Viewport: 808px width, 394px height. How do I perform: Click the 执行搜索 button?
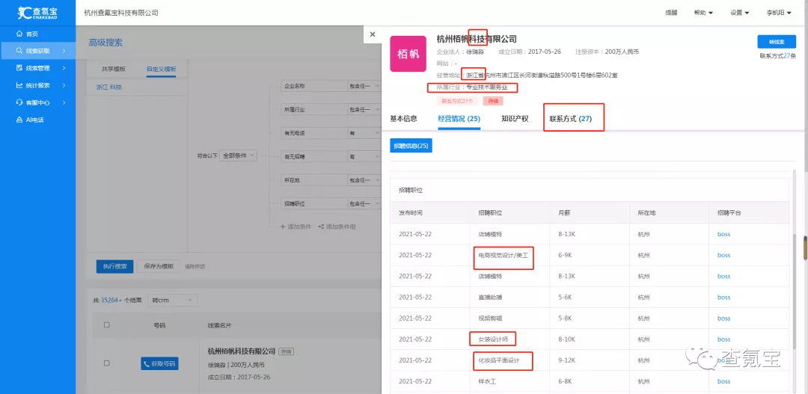pos(115,266)
